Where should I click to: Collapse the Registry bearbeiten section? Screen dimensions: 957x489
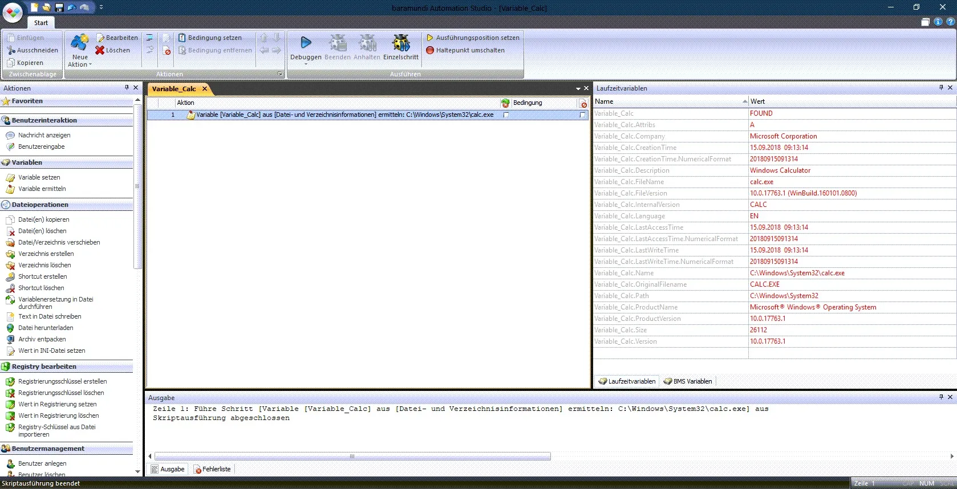point(67,366)
